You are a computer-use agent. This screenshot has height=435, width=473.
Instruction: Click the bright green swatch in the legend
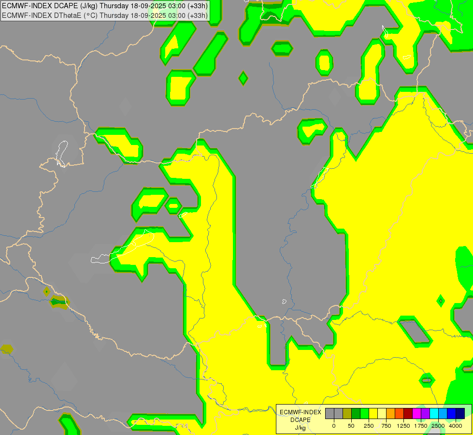[364, 413]
